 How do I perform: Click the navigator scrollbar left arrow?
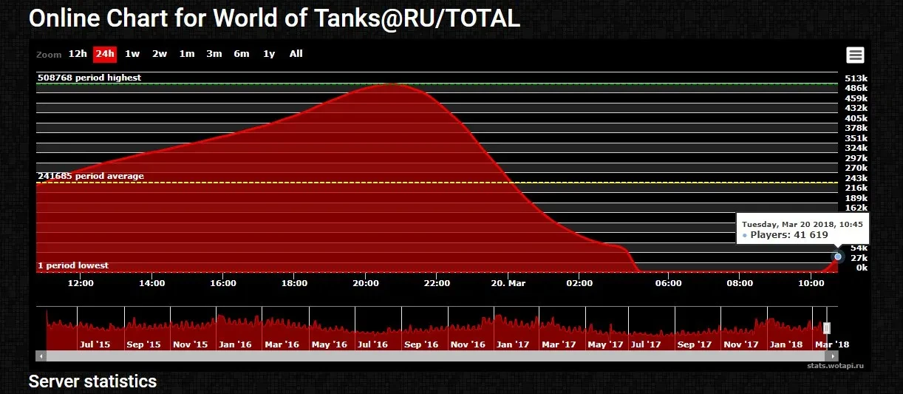pos(41,356)
